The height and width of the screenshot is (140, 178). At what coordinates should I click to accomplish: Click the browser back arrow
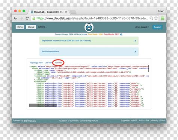[15, 18]
